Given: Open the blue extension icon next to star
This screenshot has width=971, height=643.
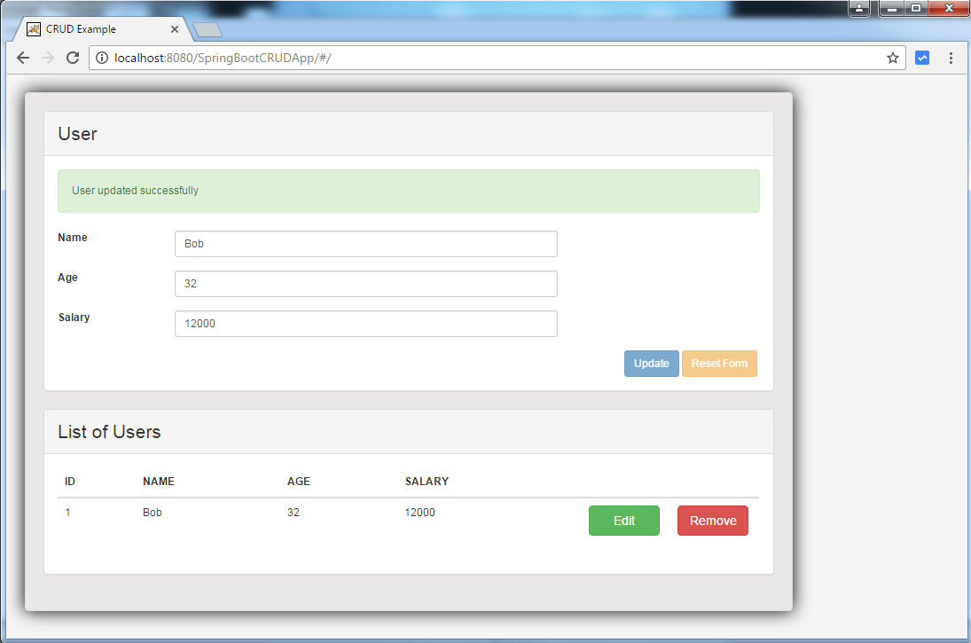Looking at the screenshot, I should pos(922,57).
